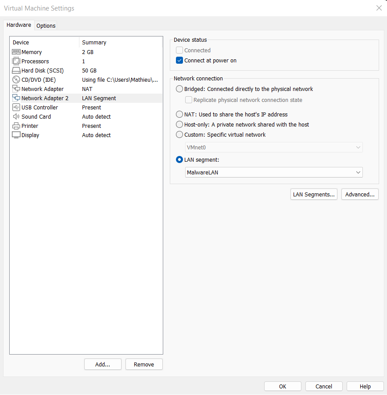
Task: Uncheck Connect at power on
Action: point(179,61)
